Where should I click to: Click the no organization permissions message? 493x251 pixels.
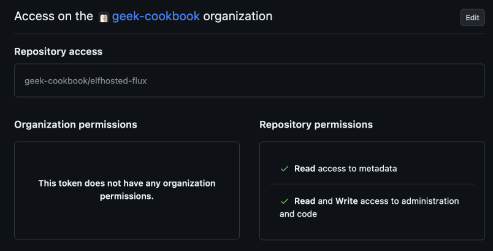click(x=127, y=190)
